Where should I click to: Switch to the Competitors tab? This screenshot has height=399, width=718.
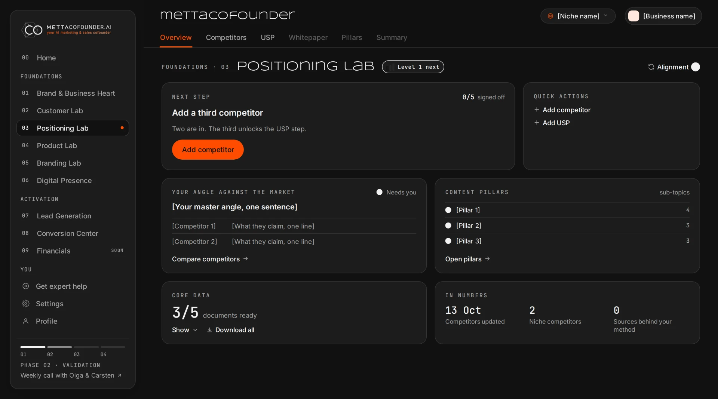[x=226, y=37]
